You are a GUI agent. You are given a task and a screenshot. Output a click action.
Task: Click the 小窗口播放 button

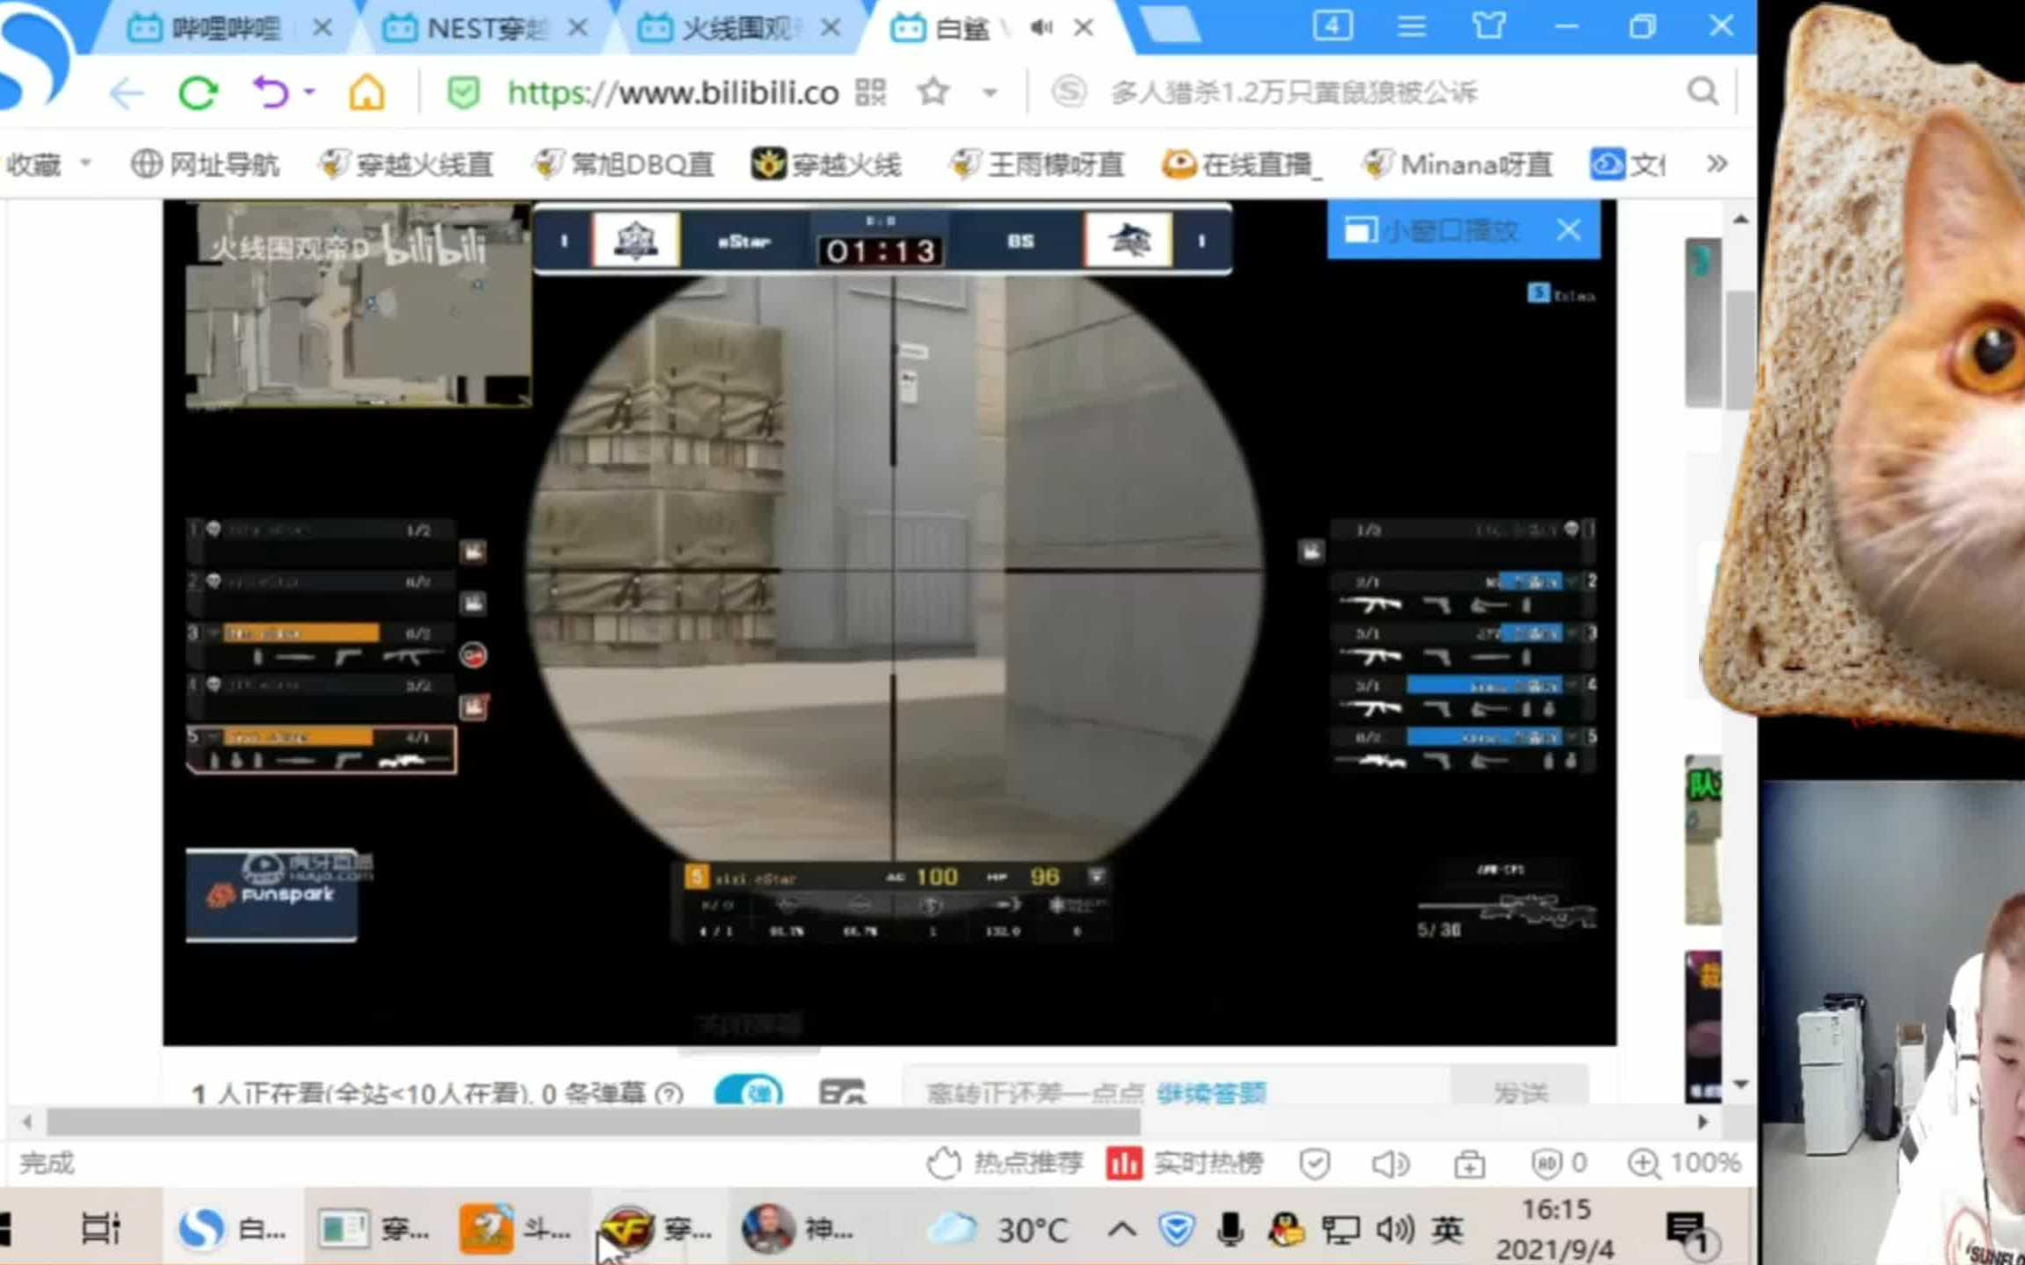coord(1431,230)
